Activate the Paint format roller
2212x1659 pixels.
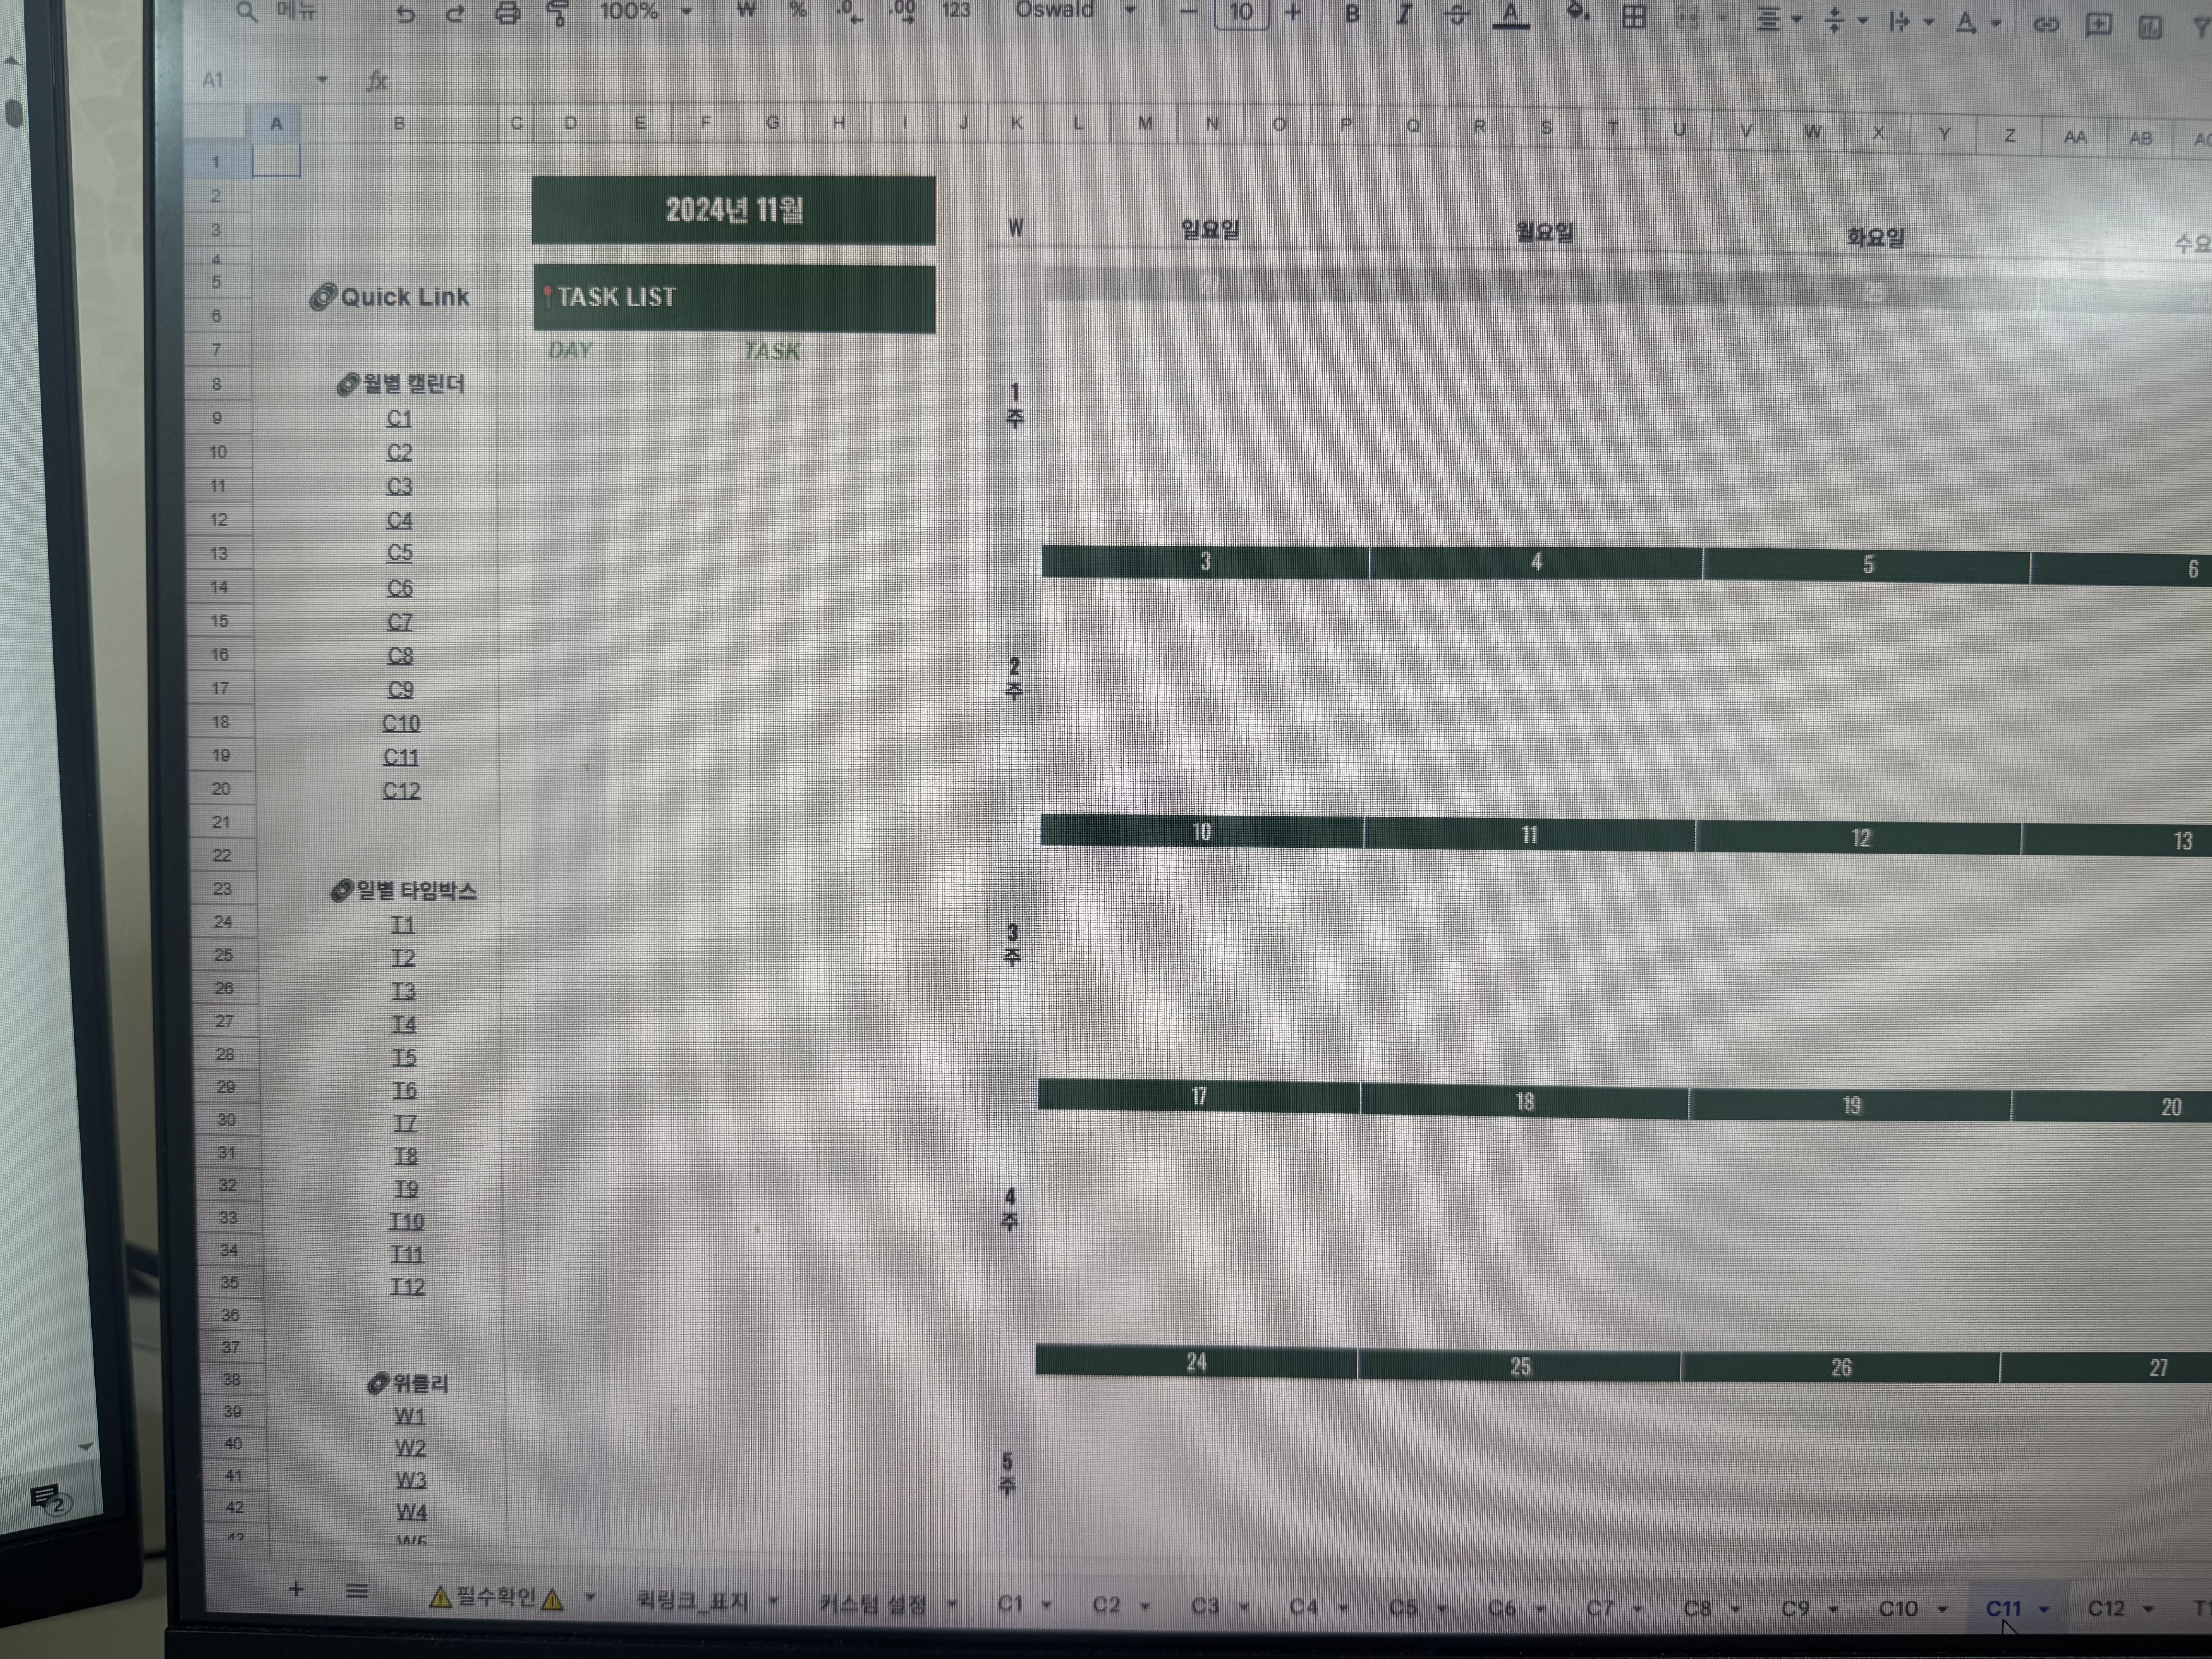tap(558, 14)
